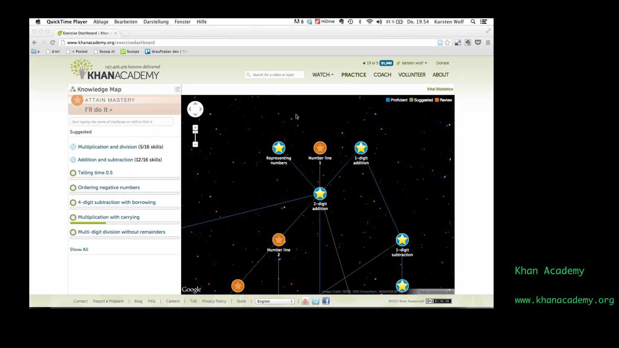Open the Apple menu

click(x=38, y=22)
